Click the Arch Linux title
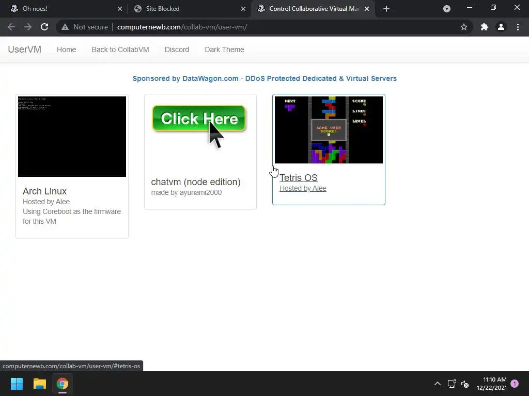Screen dimensions: 529x396 44,191
